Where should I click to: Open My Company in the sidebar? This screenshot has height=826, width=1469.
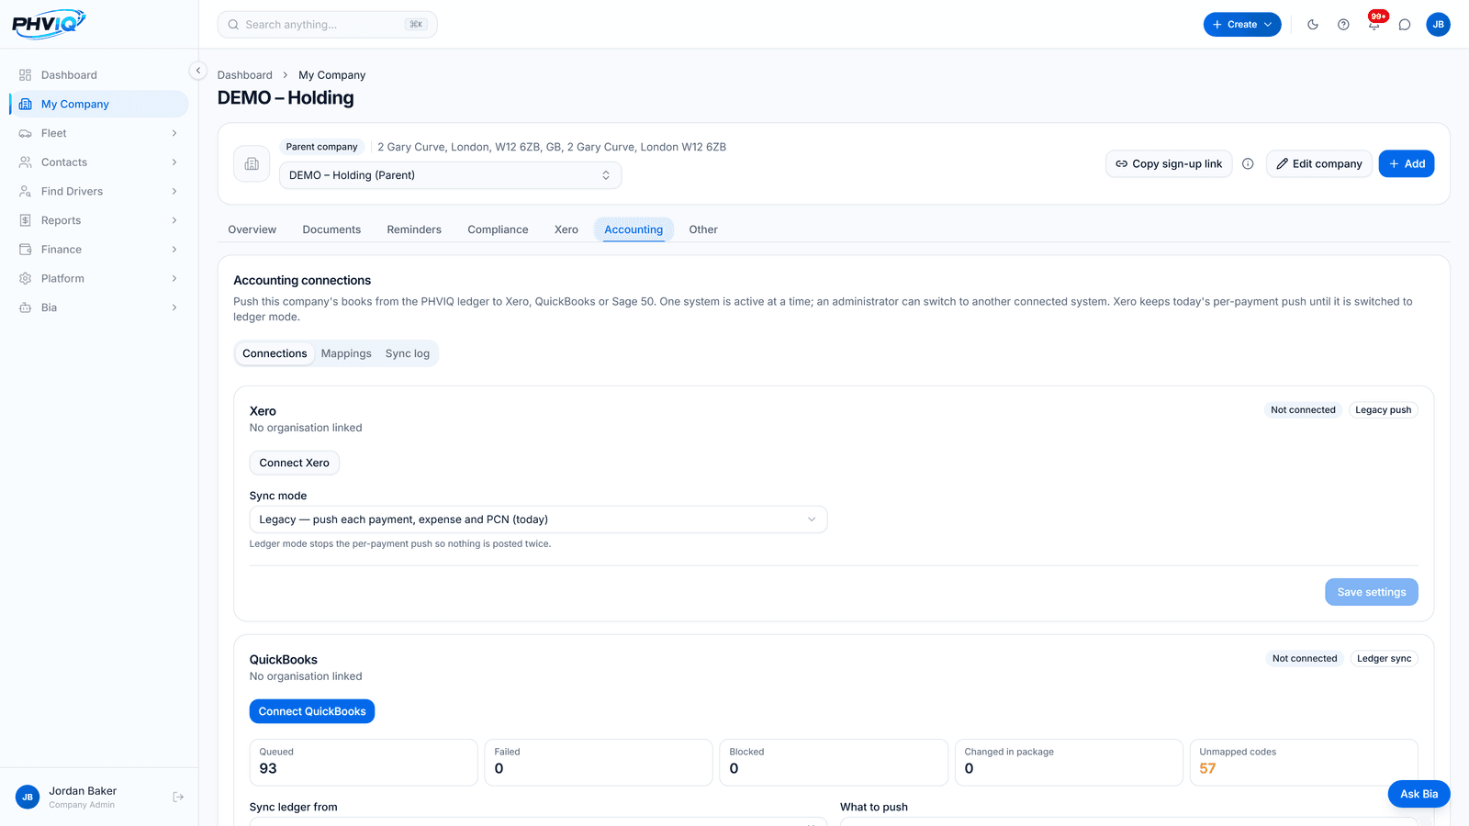pos(99,105)
